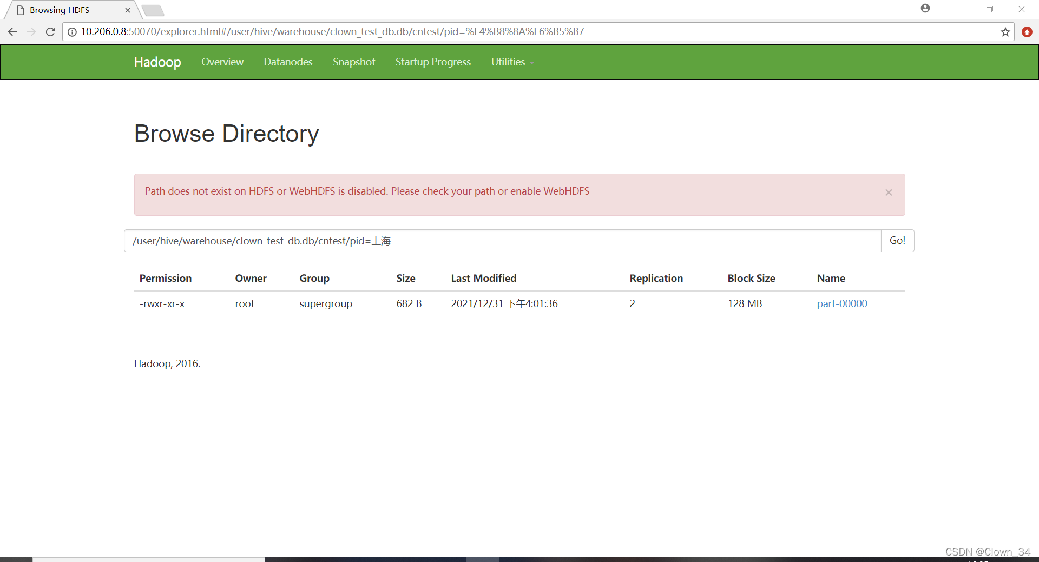Close the Browsing HDFS tab
The height and width of the screenshot is (562, 1039).
(128, 10)
